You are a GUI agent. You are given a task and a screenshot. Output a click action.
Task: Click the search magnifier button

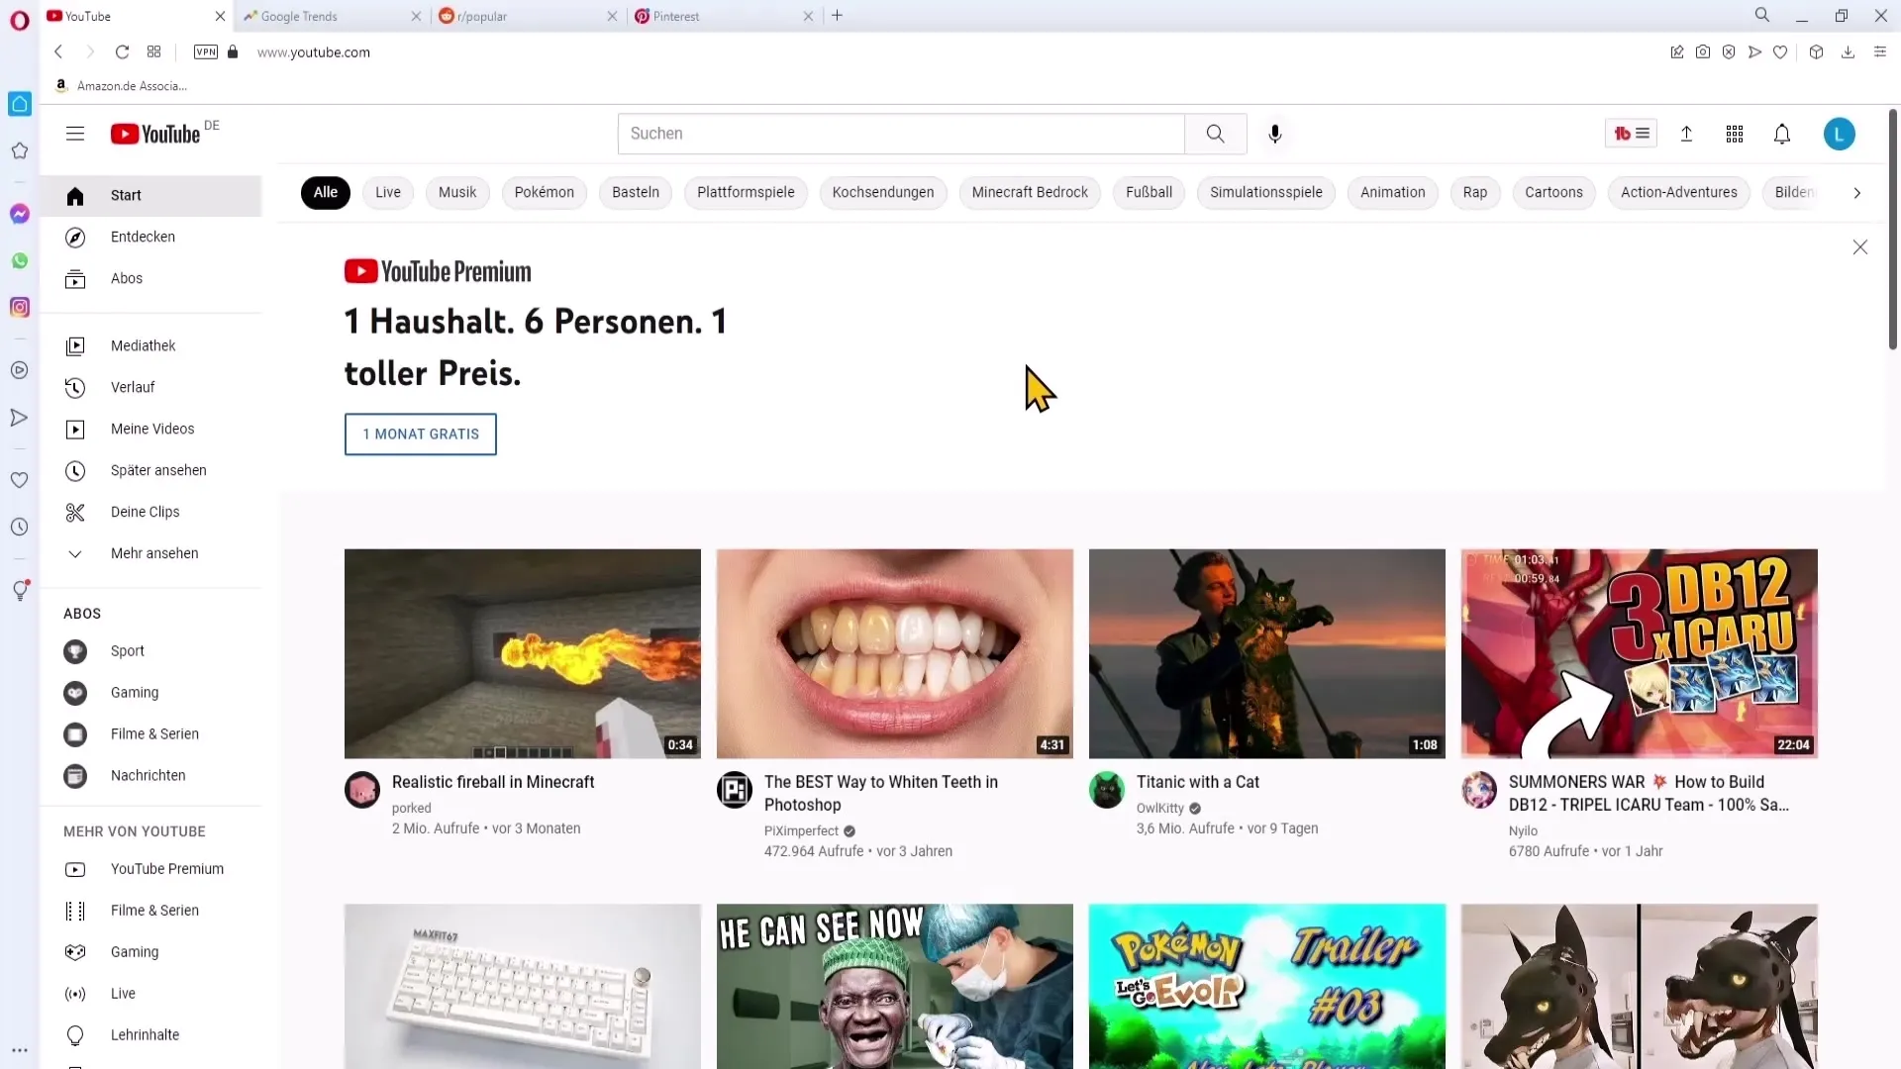tap(1215, 134)
